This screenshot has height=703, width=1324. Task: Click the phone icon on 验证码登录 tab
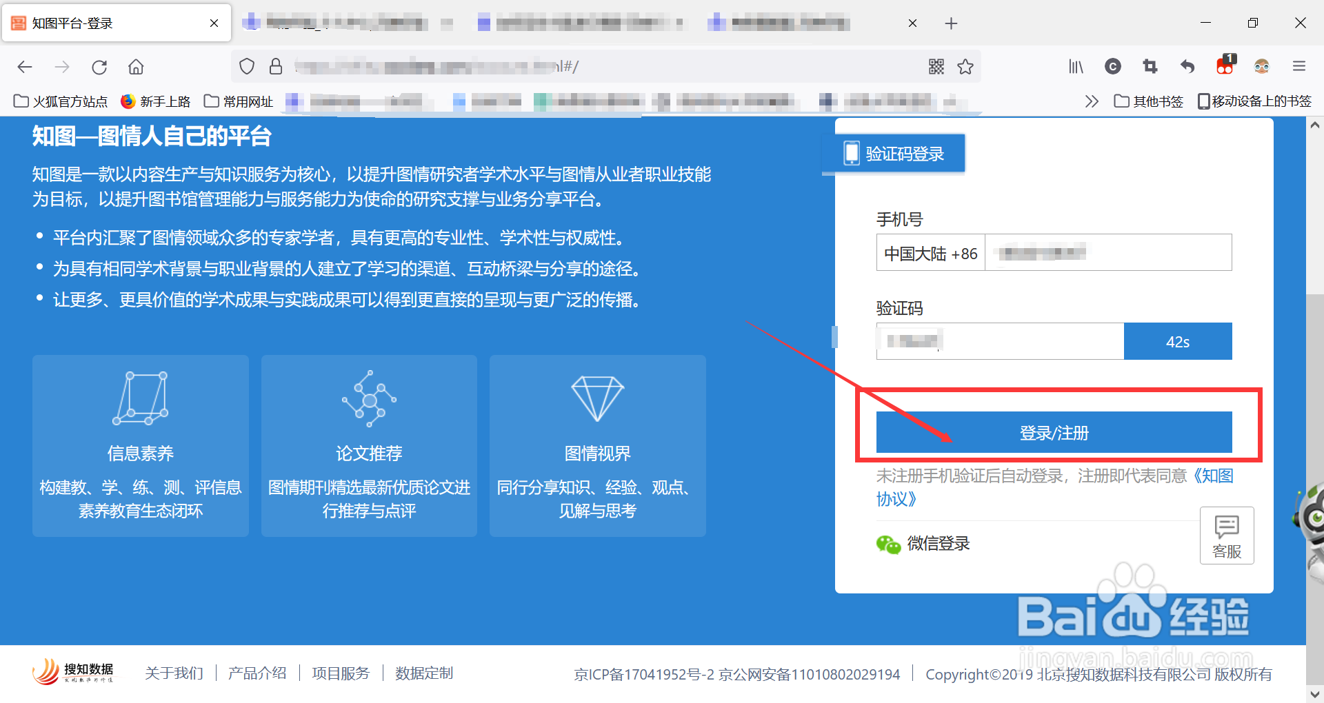coord(852,153)
